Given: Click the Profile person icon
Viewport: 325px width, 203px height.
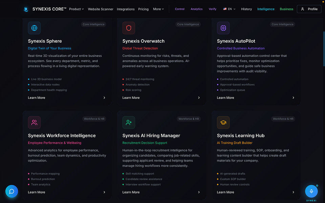Looking at the screenshot, I should pos(302,9).
